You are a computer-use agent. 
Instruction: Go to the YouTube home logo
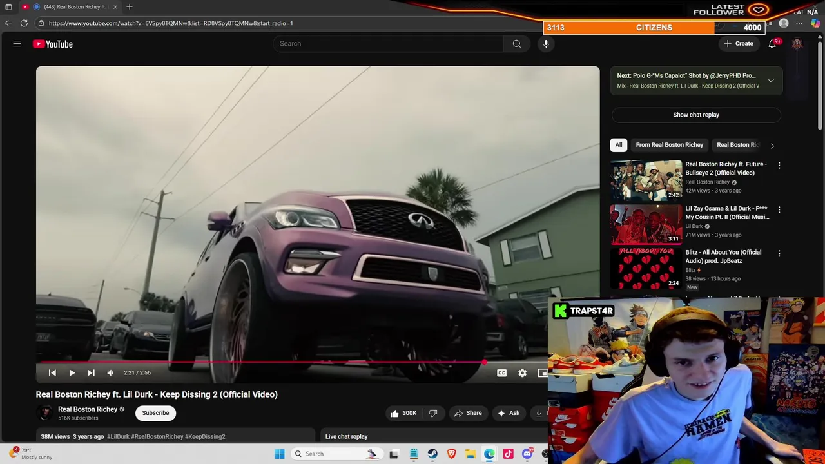tap(53, 44)
